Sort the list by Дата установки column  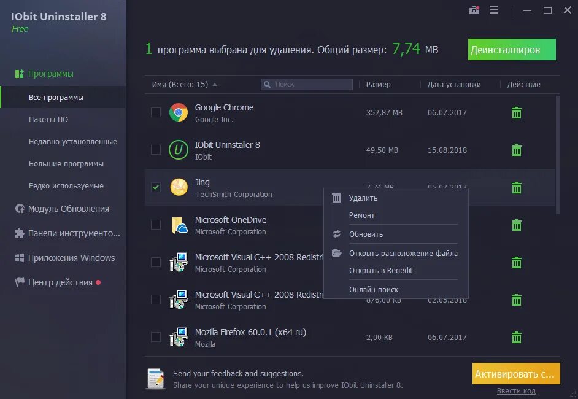[454, 85]
